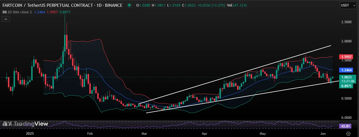
Task: Open chart settings gear icon
Action: coord(349,133)
